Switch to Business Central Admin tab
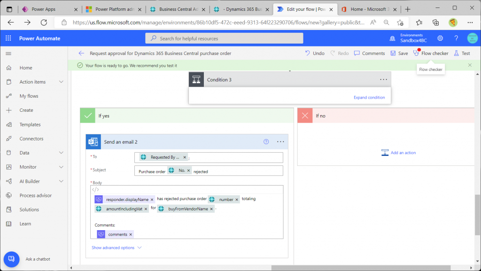This screenshot has width=481, height=271. (177, 9)
